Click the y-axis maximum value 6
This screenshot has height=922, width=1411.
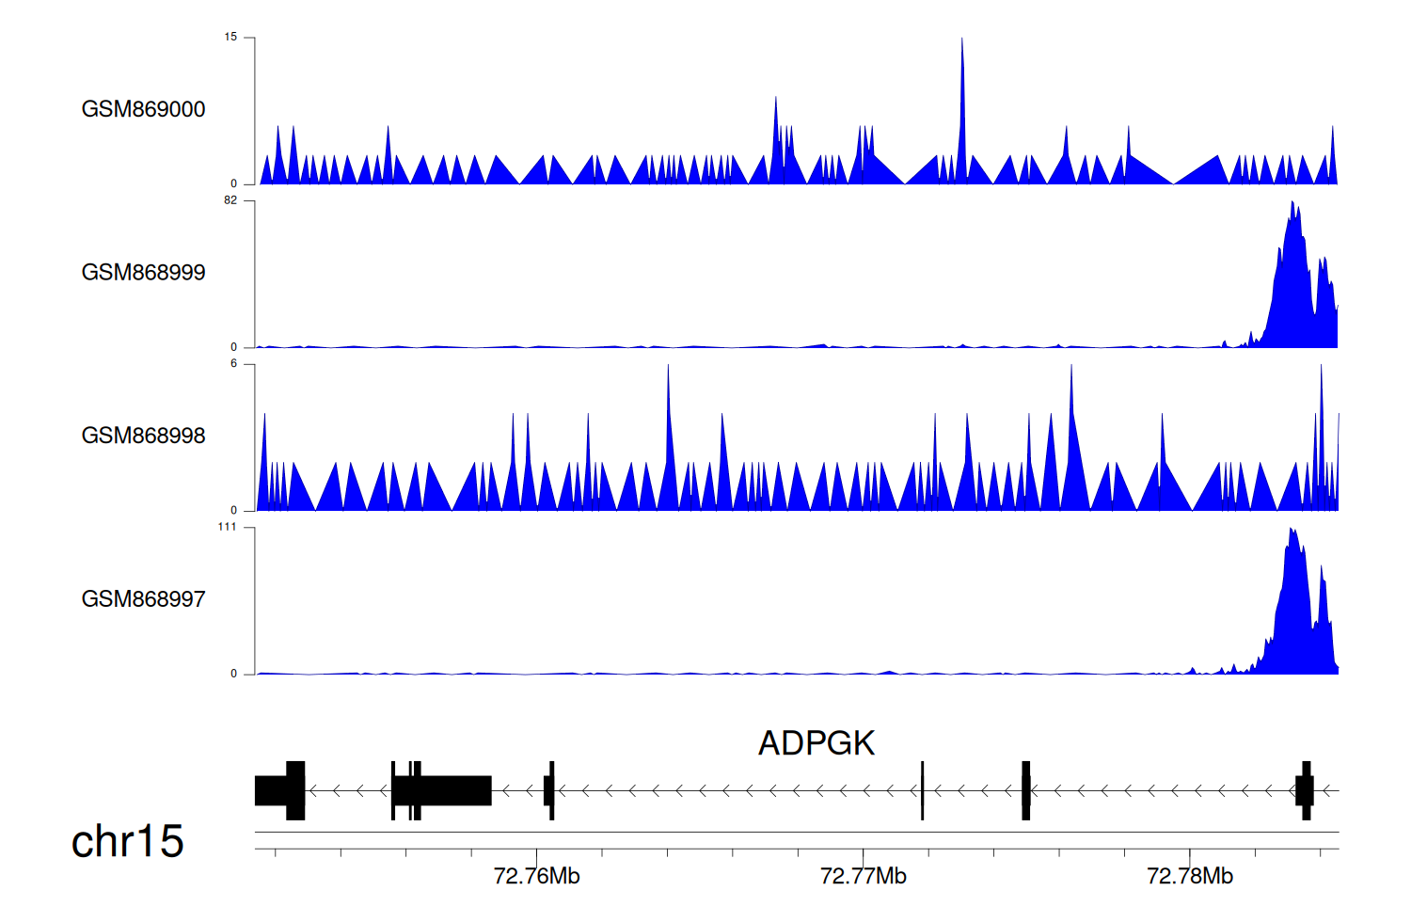[x=234, y=364]
